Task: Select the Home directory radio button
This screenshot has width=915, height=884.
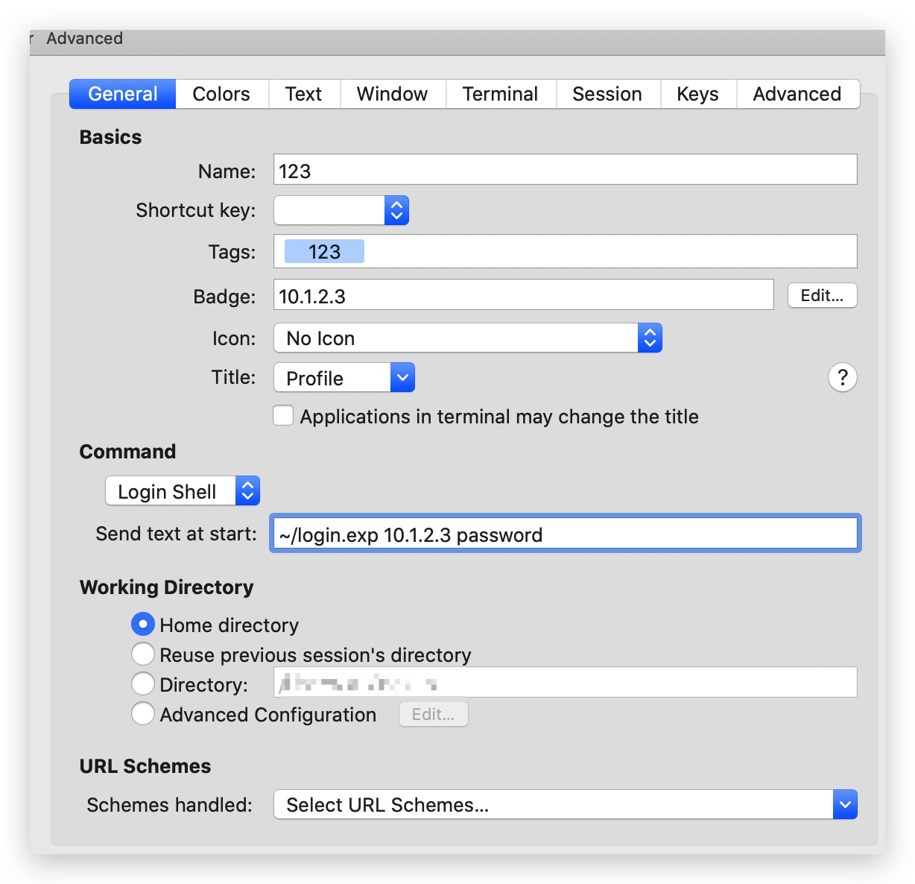Action: tap(142, 624)
